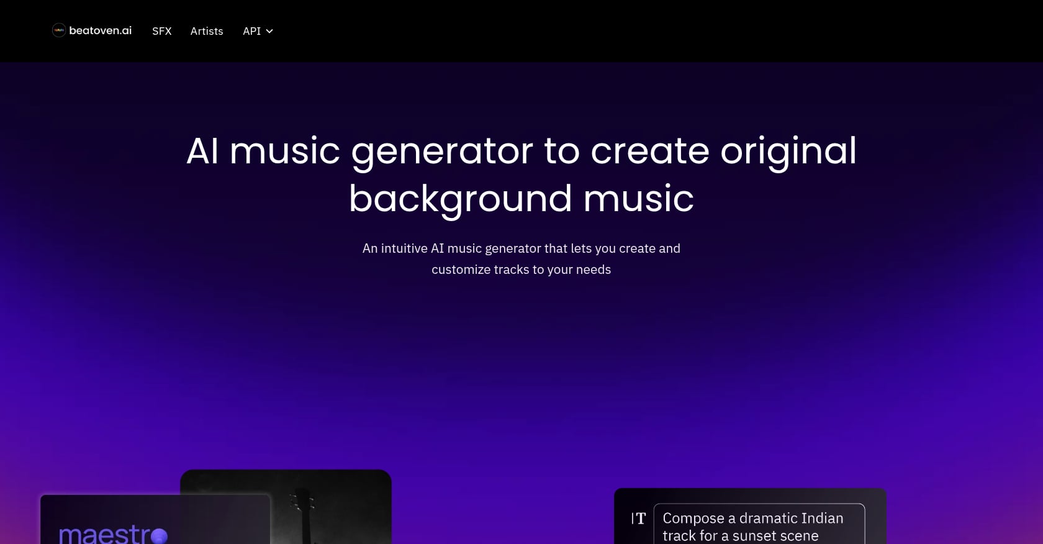Click the 'AI music generator to create original' heading

(x=521, y=151)
